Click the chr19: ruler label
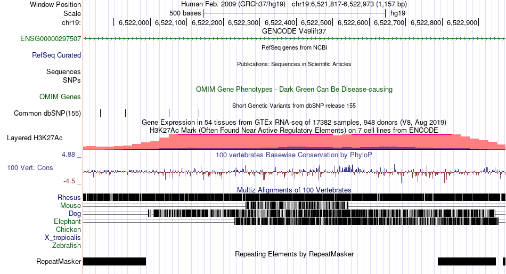 point(71,22)
